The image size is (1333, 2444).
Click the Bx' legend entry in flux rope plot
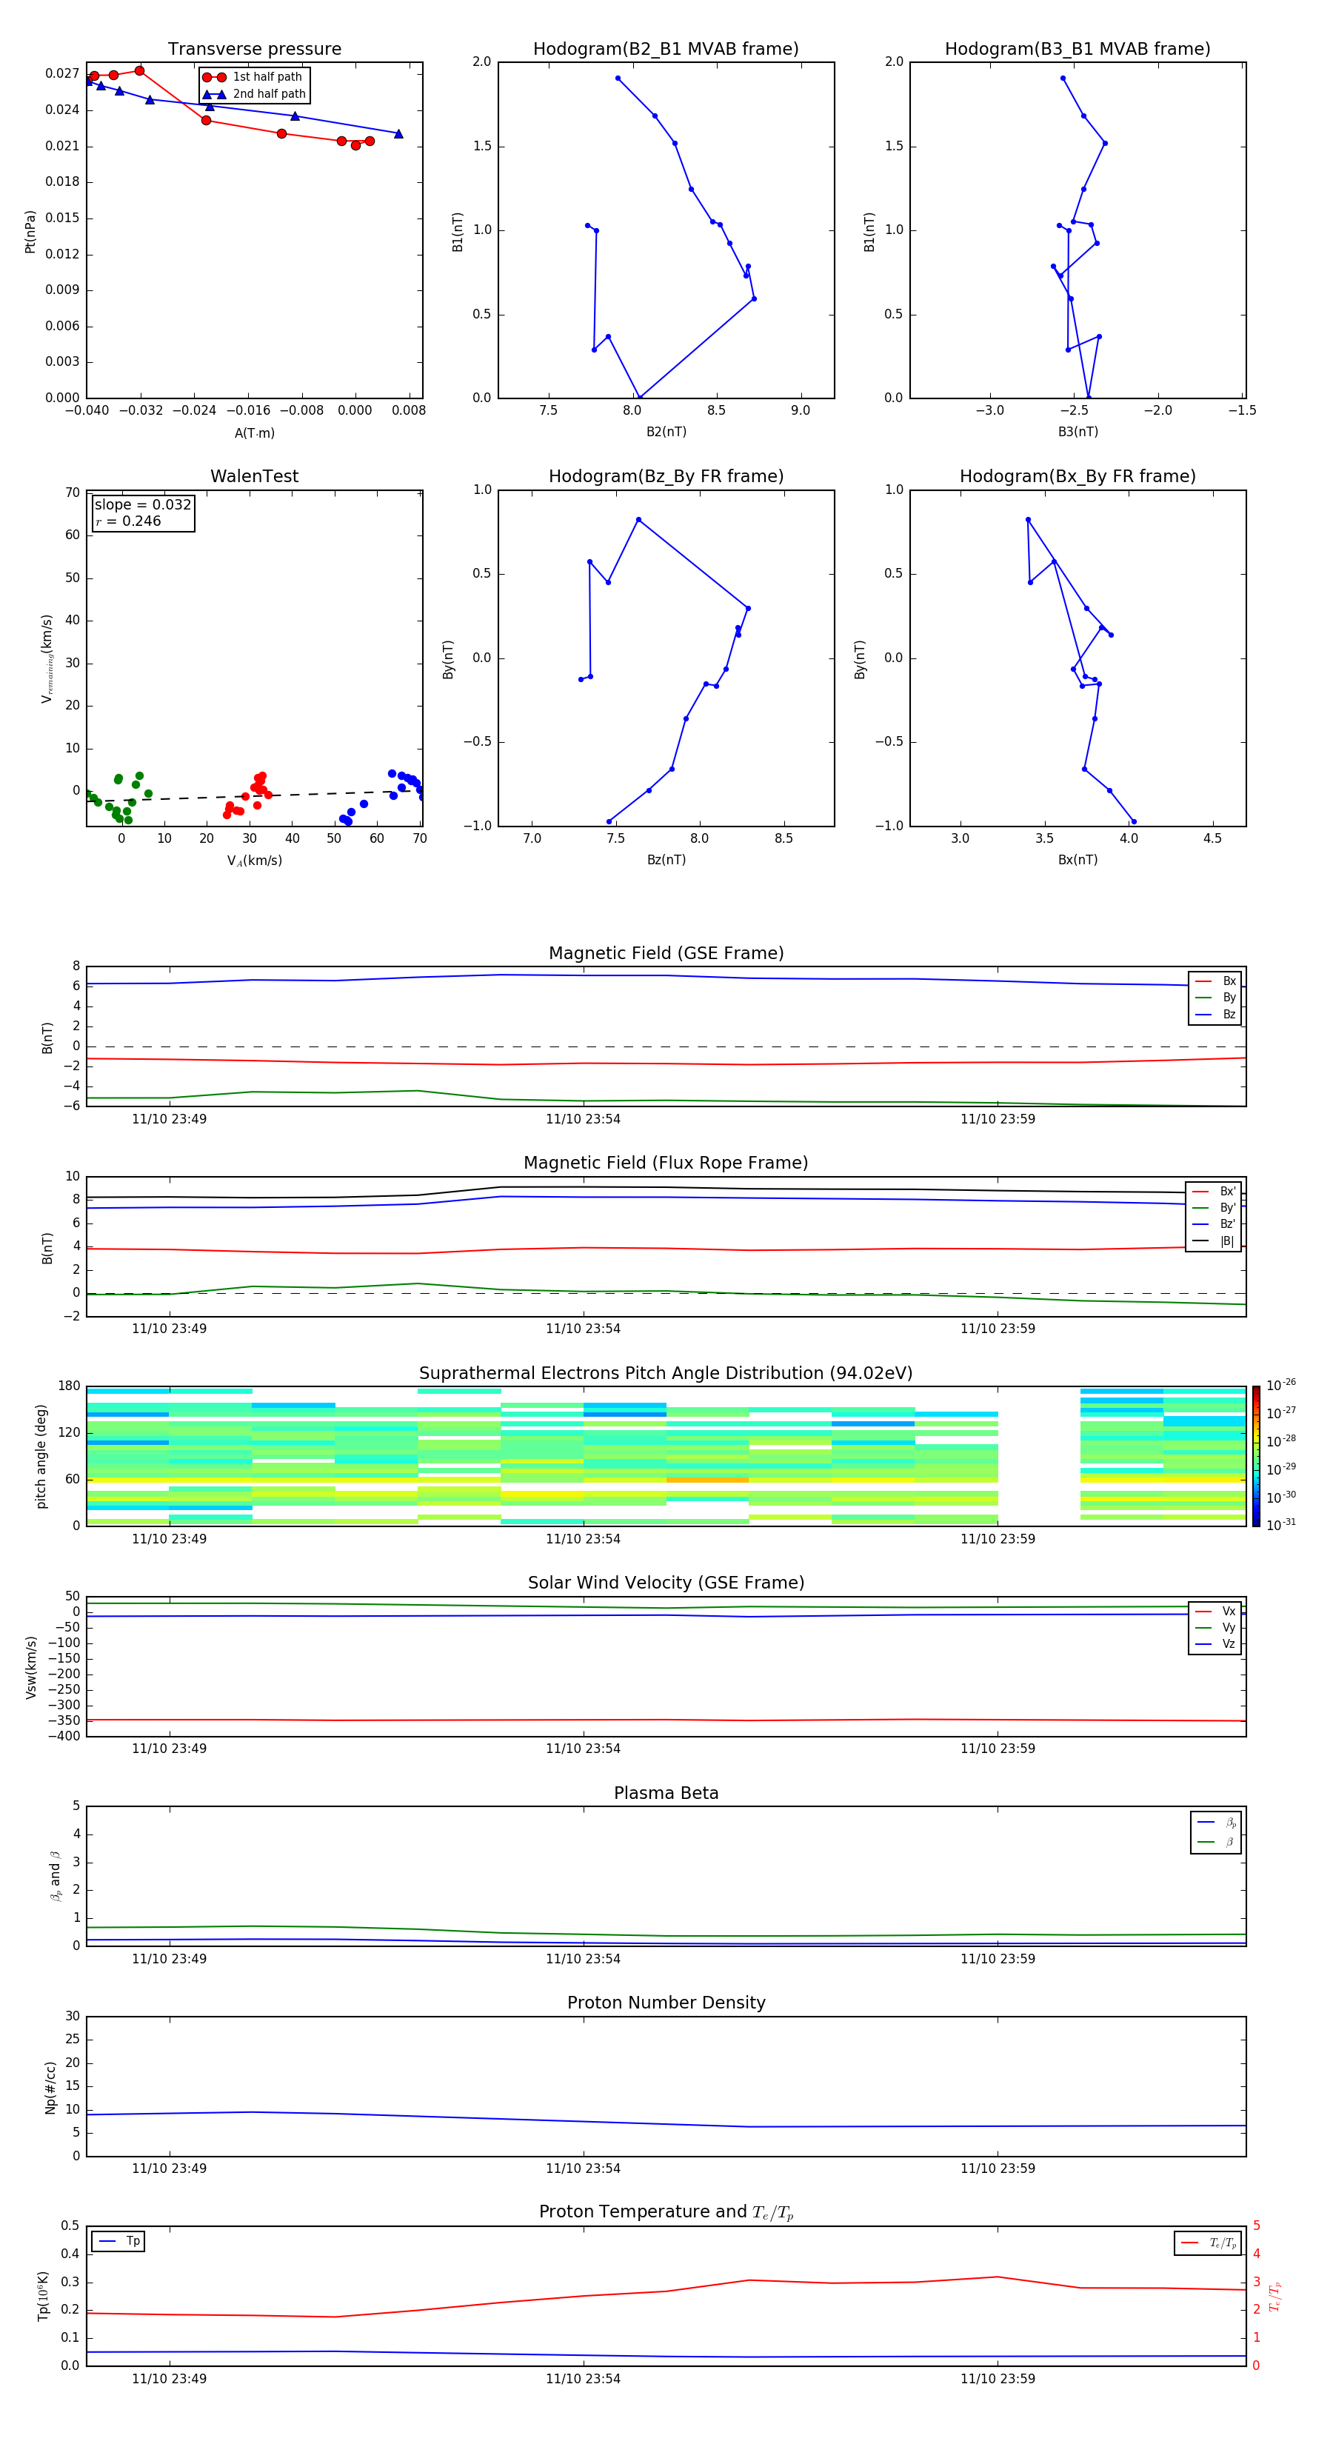(x=1215, y=1192)
